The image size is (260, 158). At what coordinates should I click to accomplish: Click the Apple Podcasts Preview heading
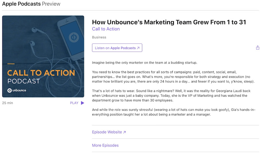[31, 4]
